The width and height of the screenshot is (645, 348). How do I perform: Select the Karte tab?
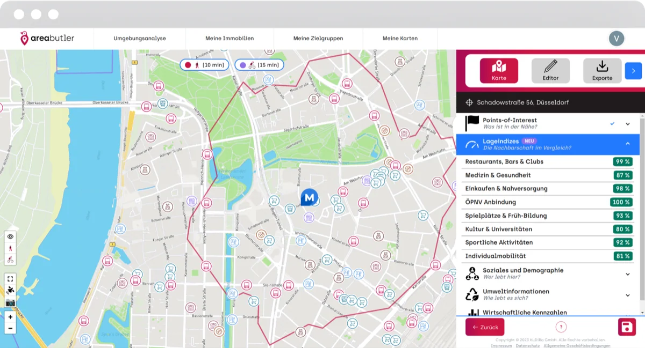click(499, 71)
